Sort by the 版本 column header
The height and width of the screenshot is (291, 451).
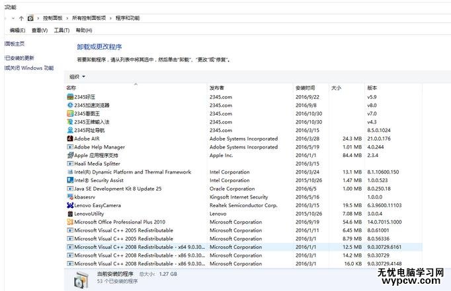(x=372, y=88)
